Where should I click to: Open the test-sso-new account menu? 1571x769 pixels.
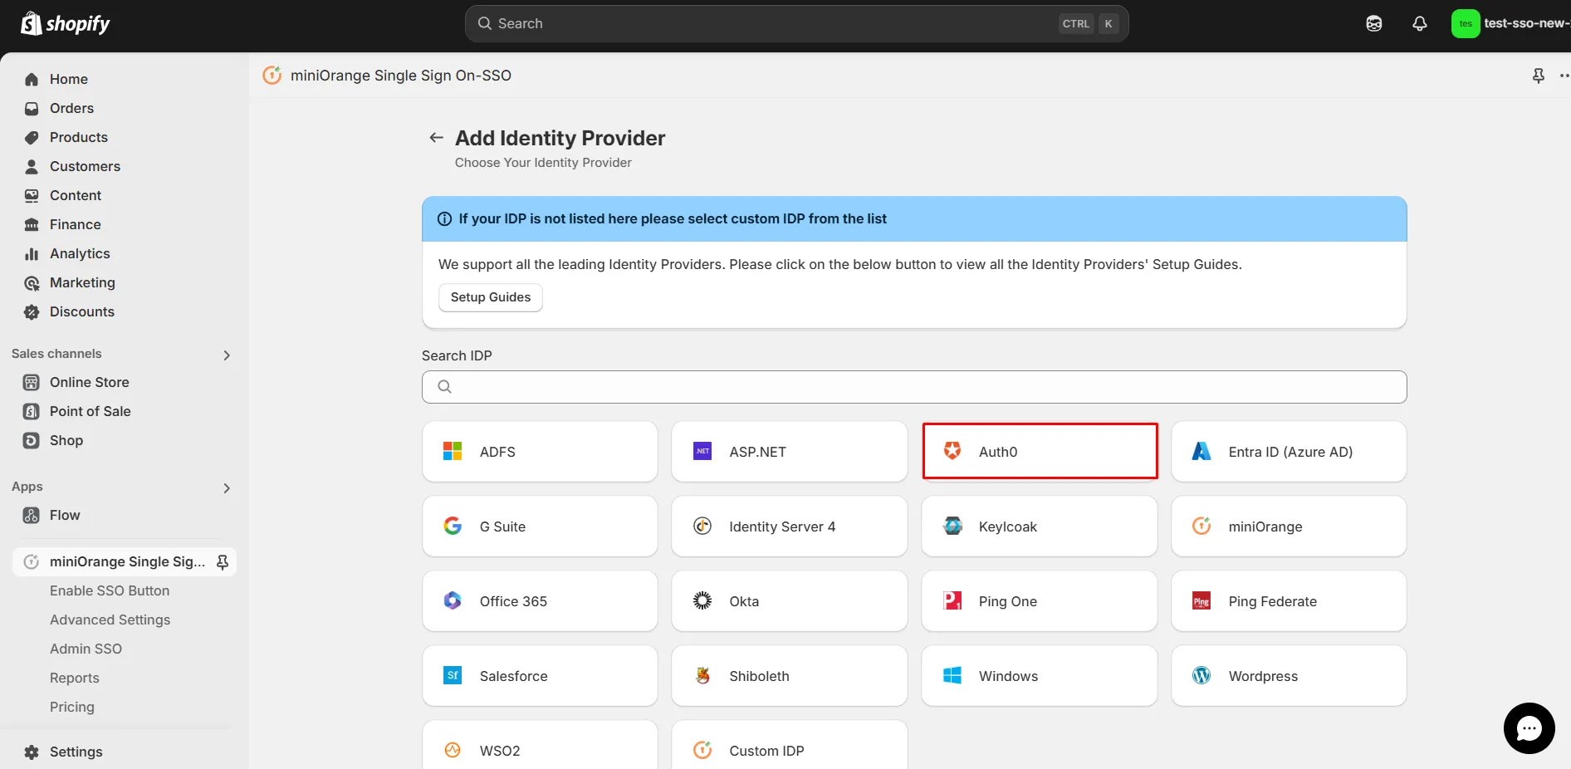pos(1510,23)
